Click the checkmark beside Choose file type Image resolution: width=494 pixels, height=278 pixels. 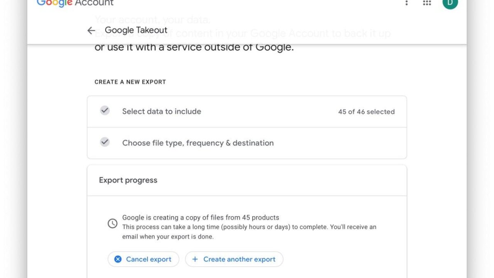tap(105, 142)
